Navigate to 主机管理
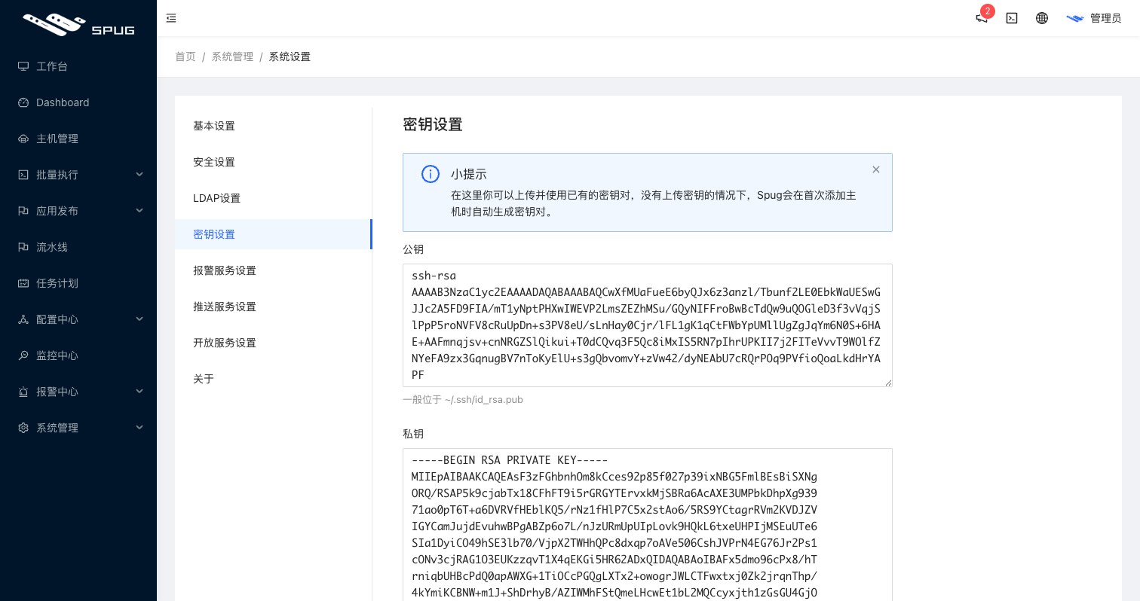 [x=78, y=139]
